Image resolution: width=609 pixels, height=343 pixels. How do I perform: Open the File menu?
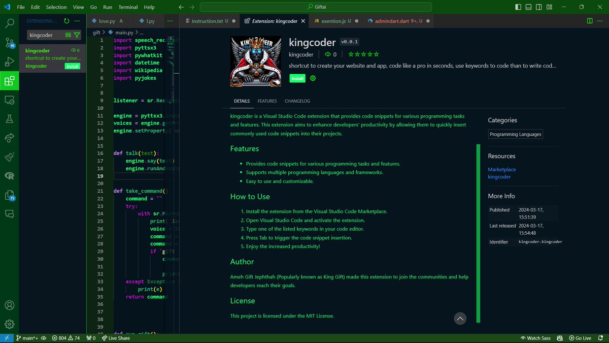point(21,7)
